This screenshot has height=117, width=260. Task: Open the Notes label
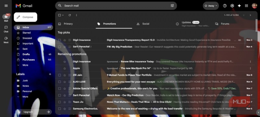[x=33, y=86]
